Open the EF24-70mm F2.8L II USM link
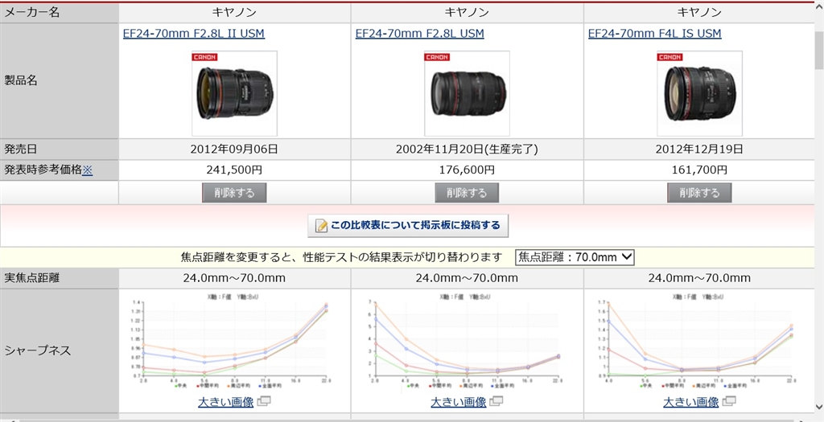Viewport: 824px width, 422px height. pos(193,34)
